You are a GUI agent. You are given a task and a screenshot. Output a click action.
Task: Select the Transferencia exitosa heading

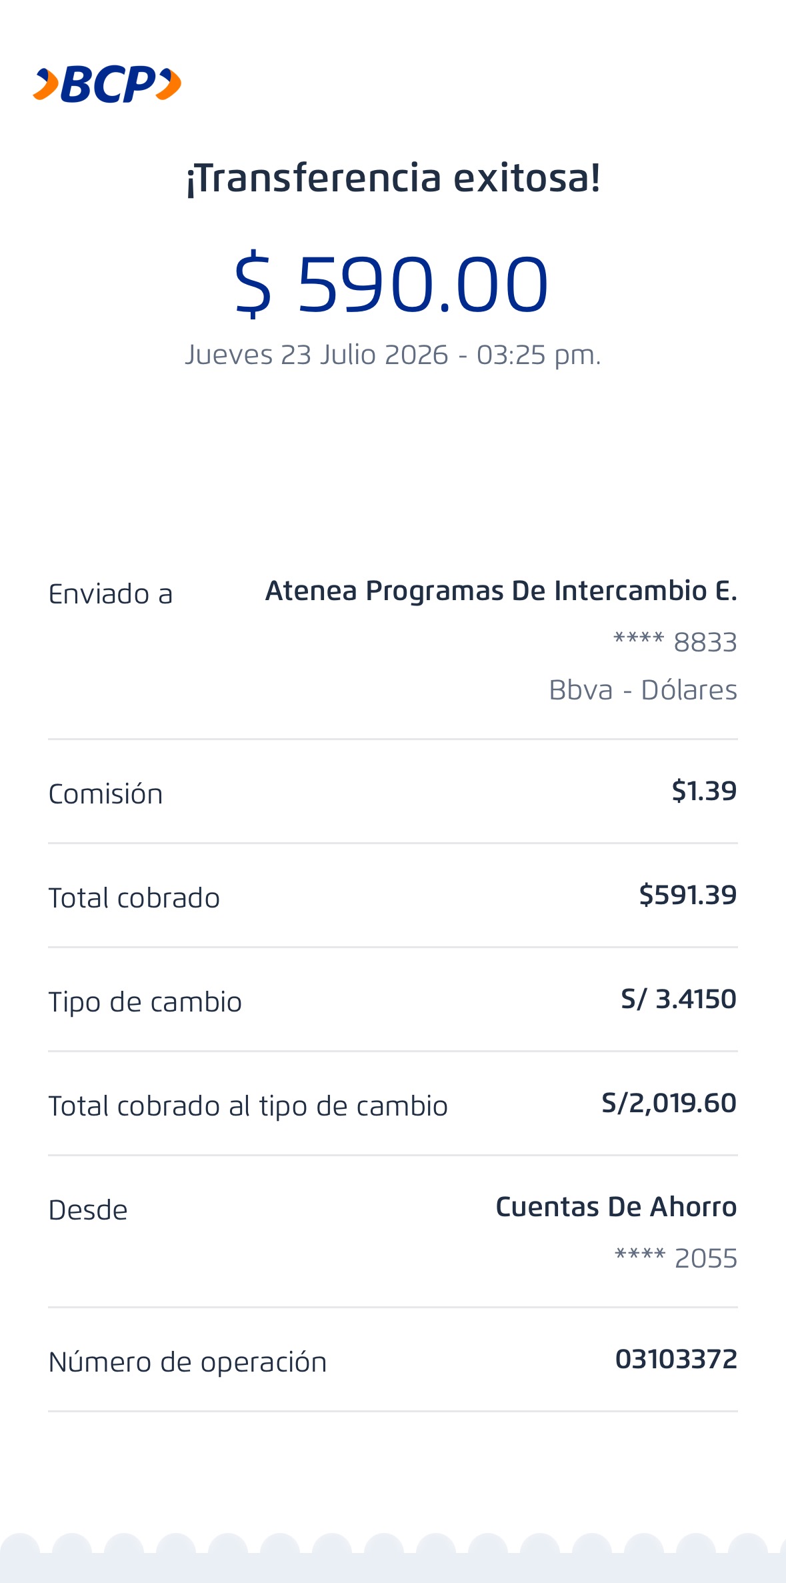pyautogui.click(x=393, y=178)
